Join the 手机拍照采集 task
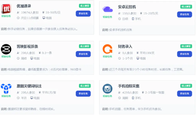Screen dimensions: 196x117 click(x=185, y=94)
